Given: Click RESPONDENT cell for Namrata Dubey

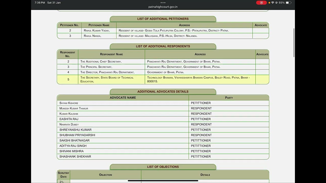Looking at the screenshot, I should 229,124.
